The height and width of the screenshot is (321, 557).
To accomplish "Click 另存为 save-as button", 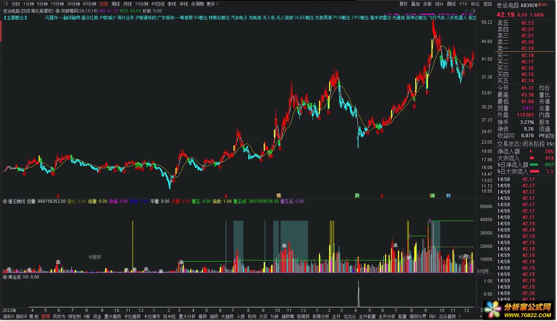I will coord(59,316).
